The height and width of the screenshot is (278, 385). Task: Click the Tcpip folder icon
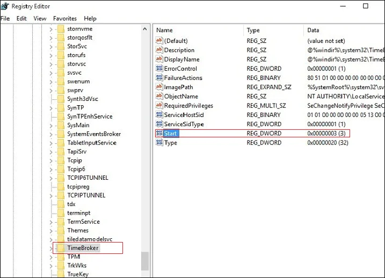click(x=61, y=160)
